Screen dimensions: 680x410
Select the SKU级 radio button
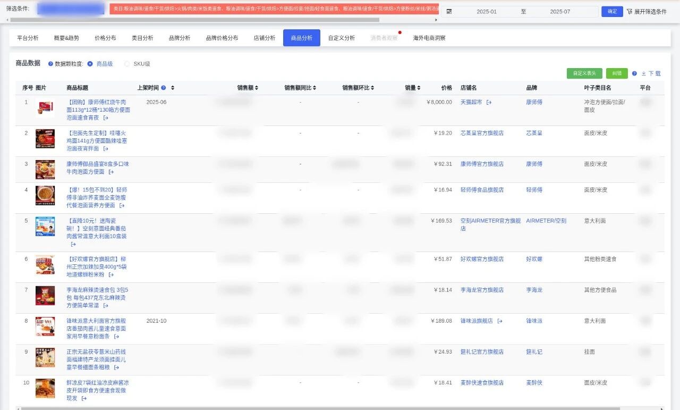point(127,64)
